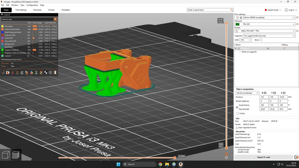Open Windows Start menu
This screenshot has height=168, width=299.
(118, 164)
